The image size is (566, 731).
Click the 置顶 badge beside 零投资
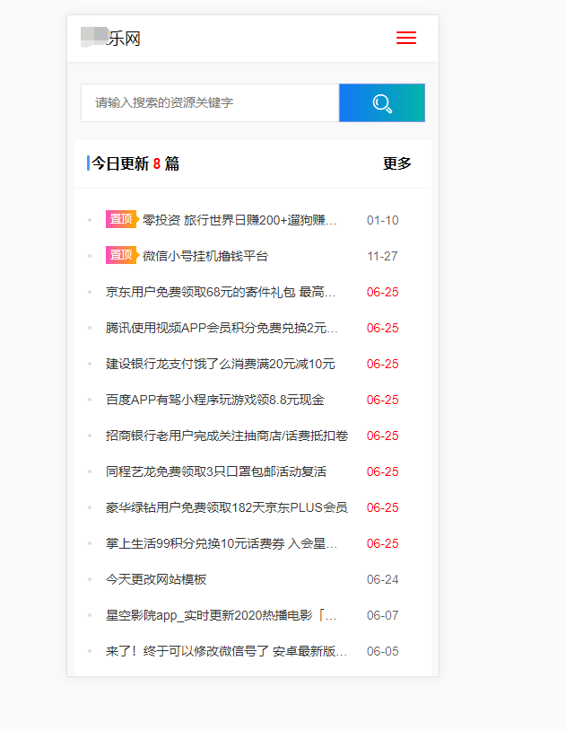(x=122, y=218)
